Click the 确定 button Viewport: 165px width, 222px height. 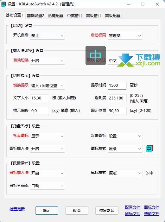pyautogui.click(x=47, y=211)
